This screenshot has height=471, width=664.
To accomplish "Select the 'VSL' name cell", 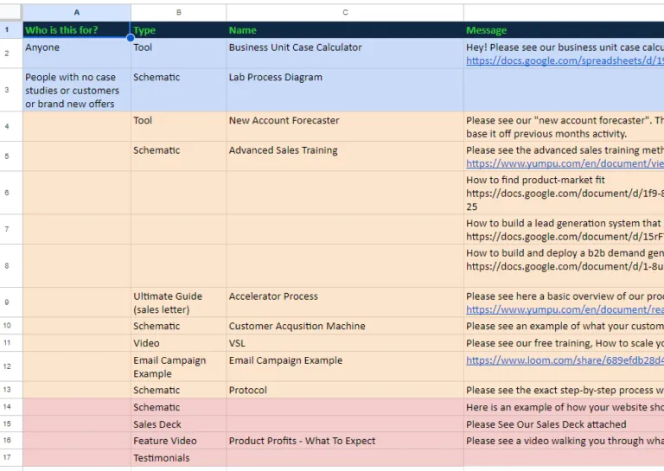I will coord(345,343).
